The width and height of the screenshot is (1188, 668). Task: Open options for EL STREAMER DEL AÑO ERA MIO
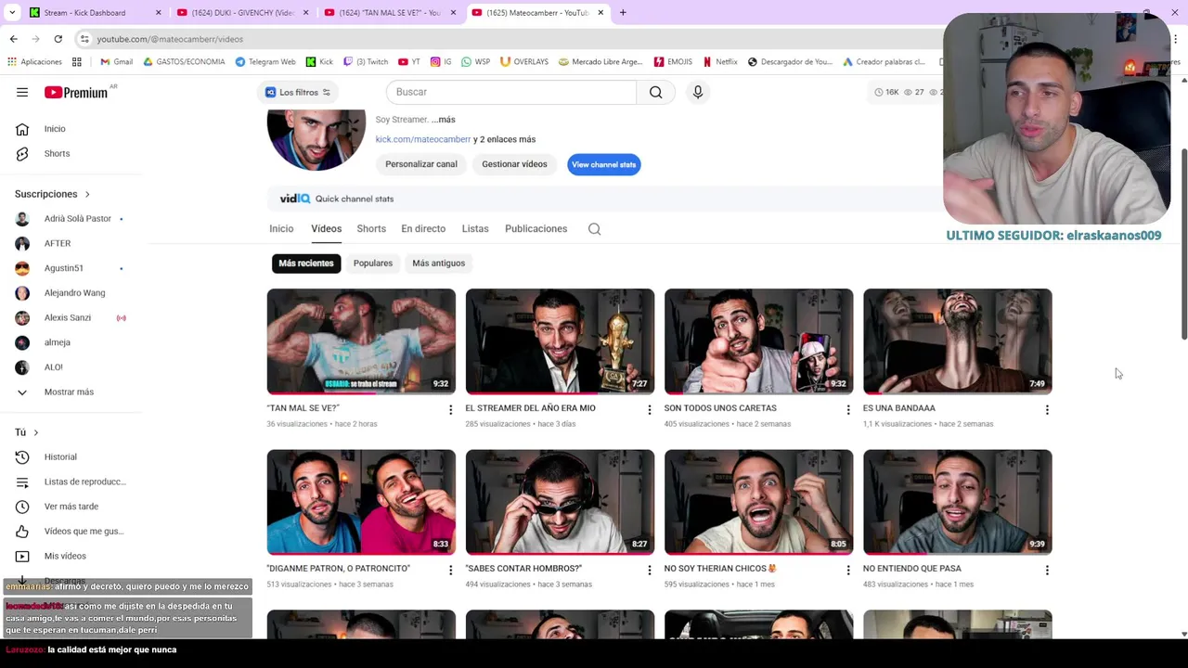point(650,409)
